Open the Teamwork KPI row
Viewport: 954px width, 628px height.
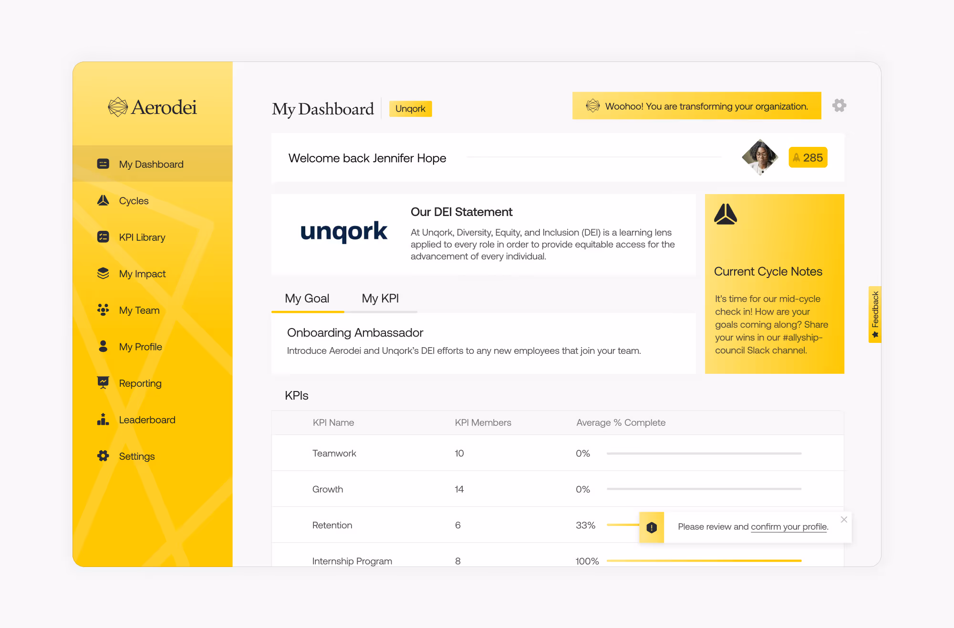[334, 453]
